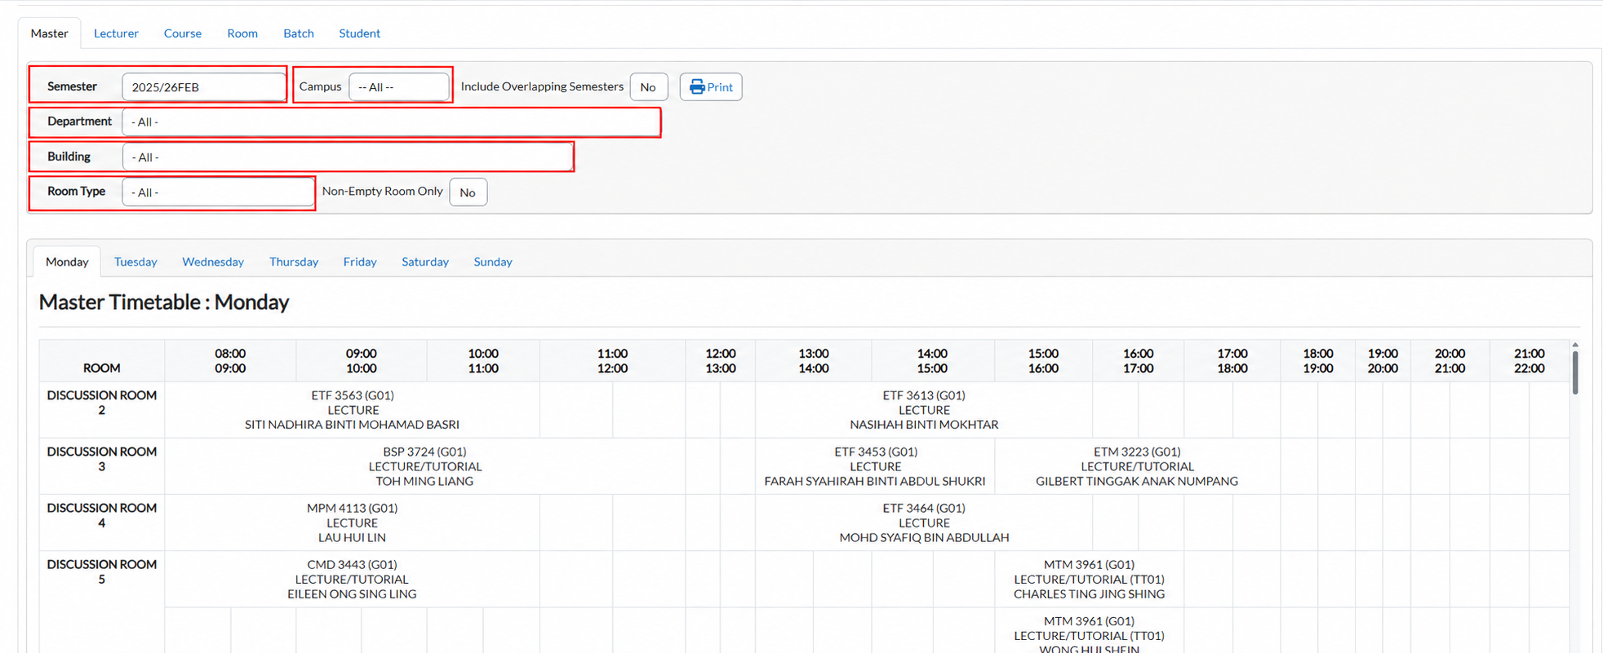This screenshot has width=1603, height=653.
Task: Click the 21:00 22:00 time column header
Action: (x=1529, y=360)
